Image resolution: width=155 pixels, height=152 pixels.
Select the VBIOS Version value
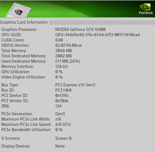(68, 45)
